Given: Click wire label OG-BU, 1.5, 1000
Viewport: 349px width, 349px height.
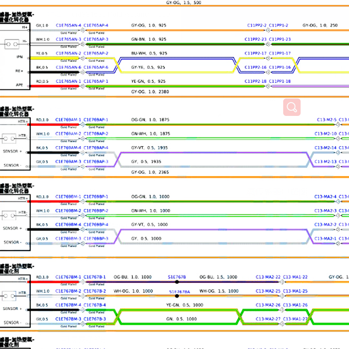Looking at the screenshot, I should (x=218, y=277).
